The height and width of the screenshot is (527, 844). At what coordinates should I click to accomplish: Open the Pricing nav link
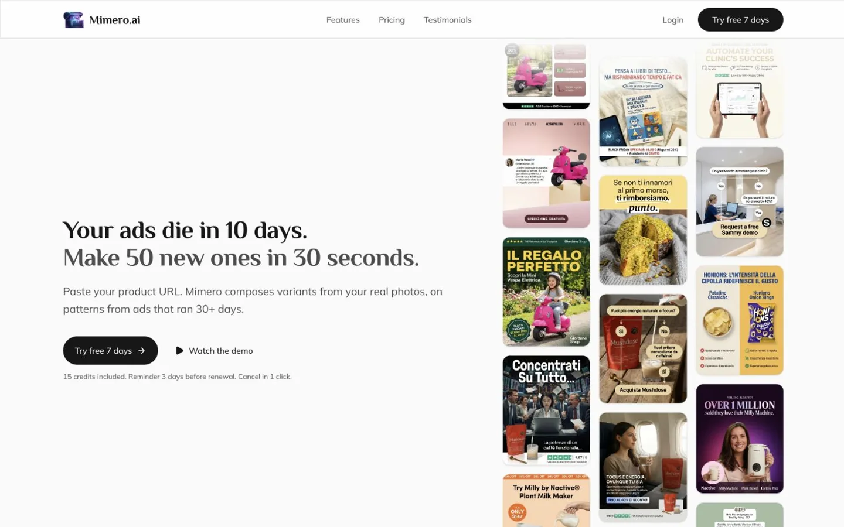coord(392,20)
